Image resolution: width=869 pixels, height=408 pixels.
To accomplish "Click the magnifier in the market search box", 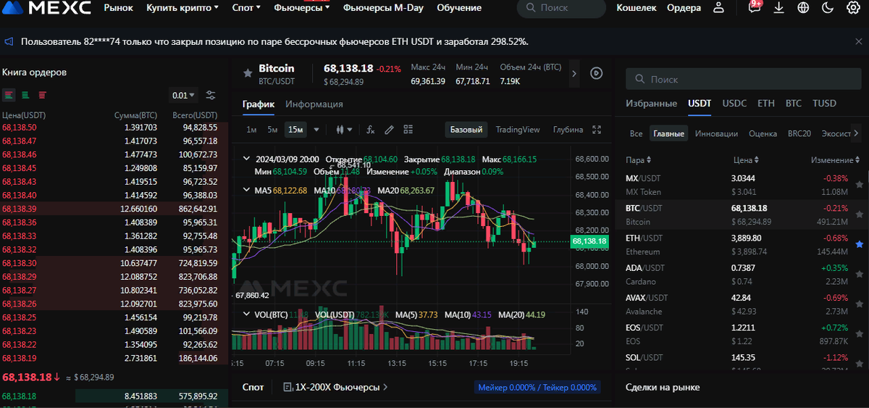I will [x=639, y=80].
